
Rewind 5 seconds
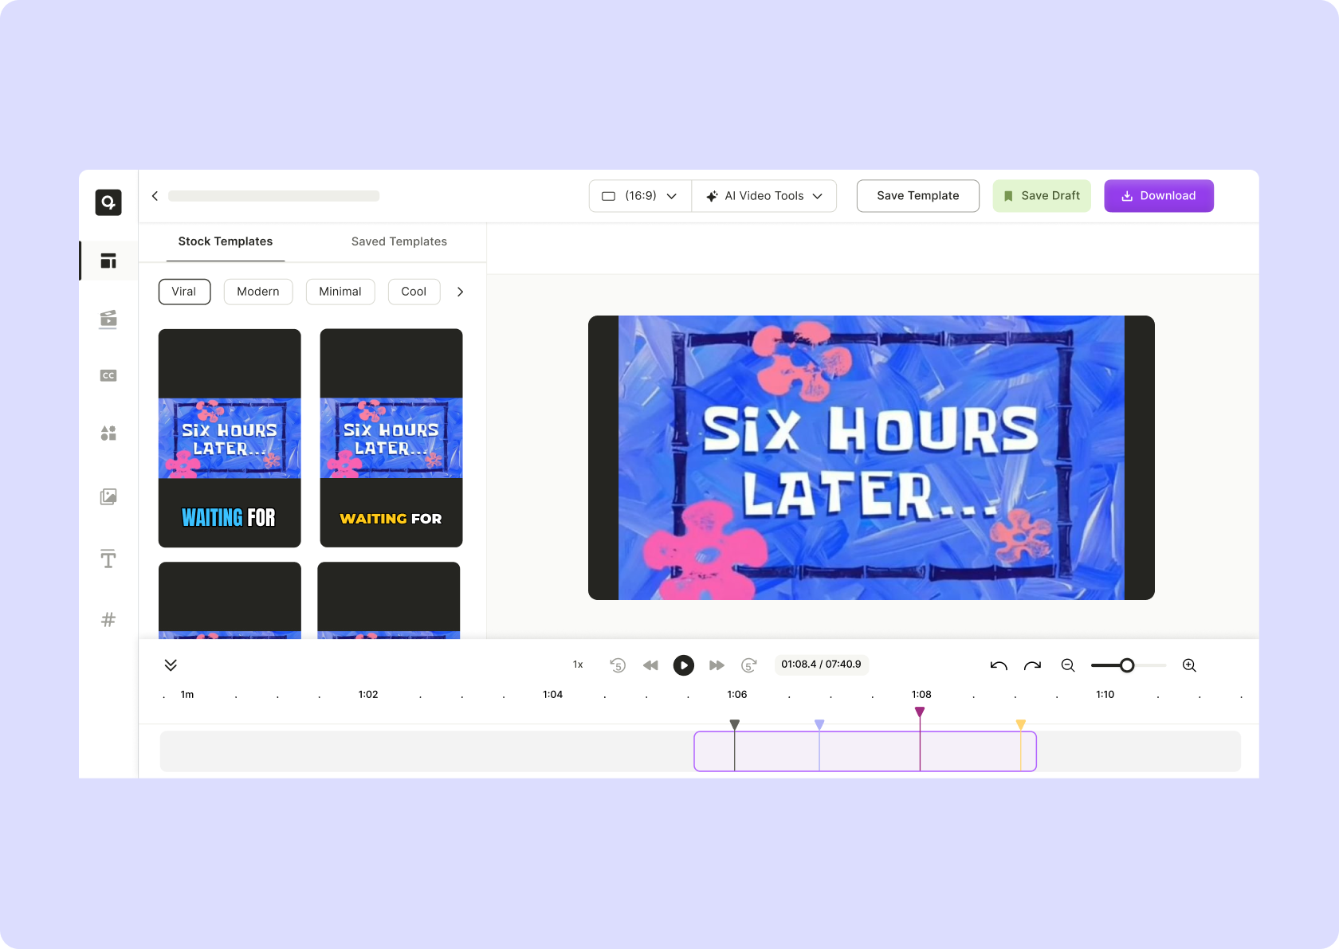(618, 665)
